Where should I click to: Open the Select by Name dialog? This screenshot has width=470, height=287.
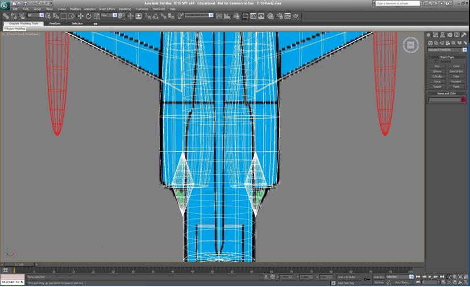(x=56, y=16)
